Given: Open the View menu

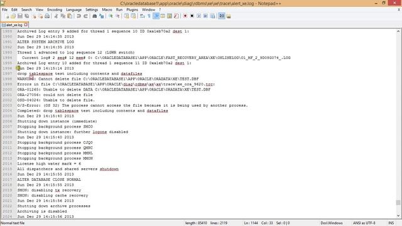Looking at the screenshot, I should point(39,10).
